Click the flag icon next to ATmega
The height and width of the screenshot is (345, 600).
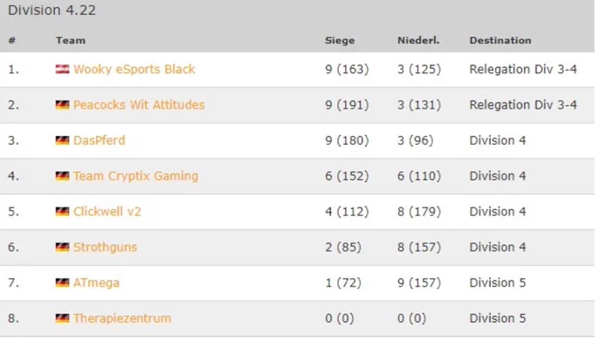tap(63, 282)
